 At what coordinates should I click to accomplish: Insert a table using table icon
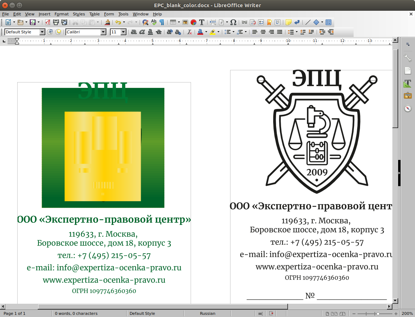(173, 22)
